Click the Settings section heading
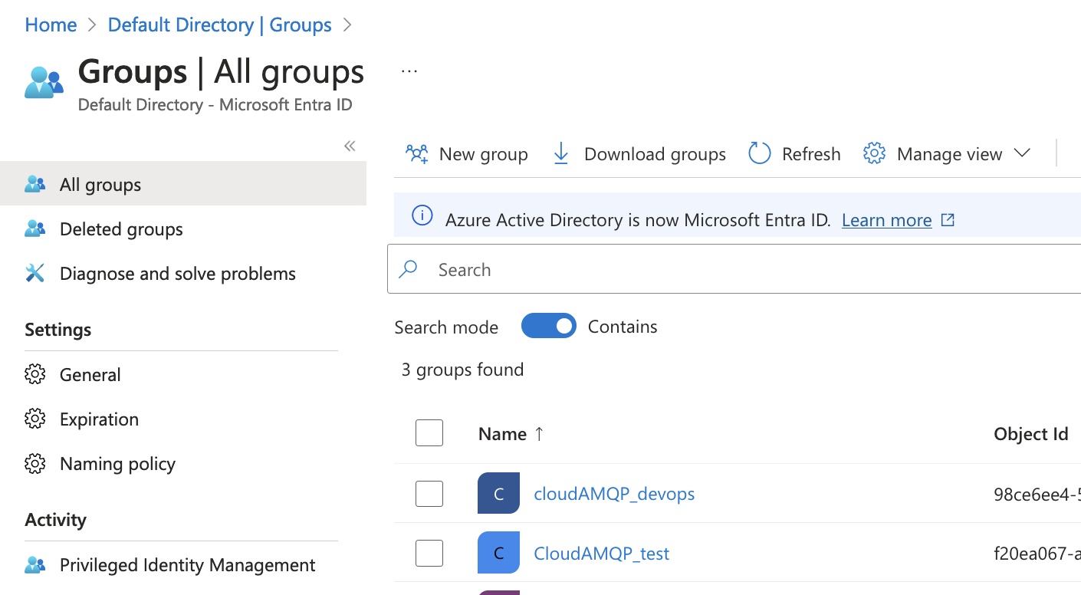This screenshot has width=1081, height=595. 58,330
